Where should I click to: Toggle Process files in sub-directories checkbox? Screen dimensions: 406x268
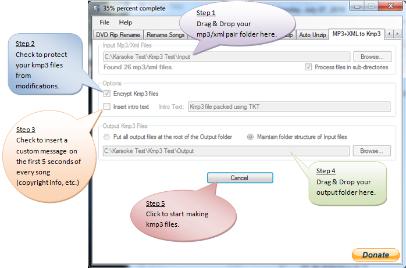[308, 67]
